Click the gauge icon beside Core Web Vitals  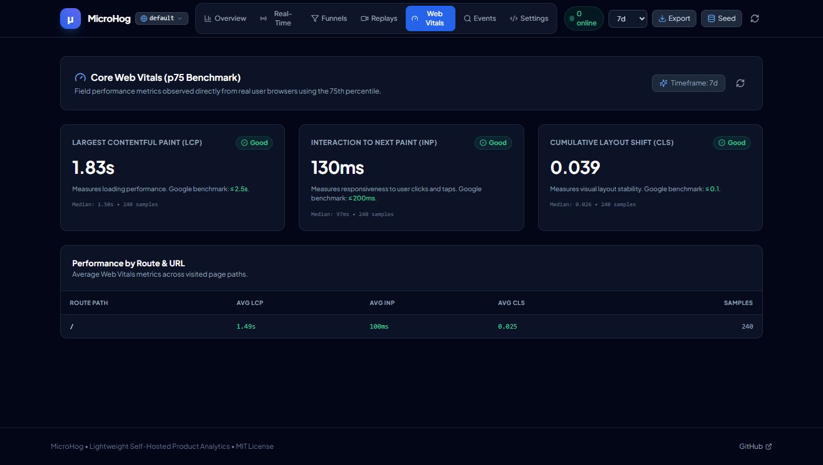80,77
